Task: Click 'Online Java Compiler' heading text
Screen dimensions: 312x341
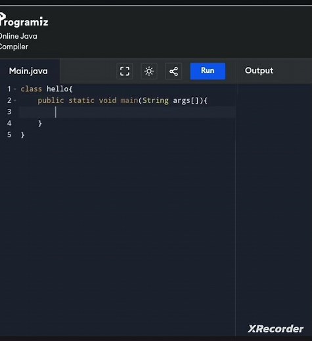Action: [18, 41]
